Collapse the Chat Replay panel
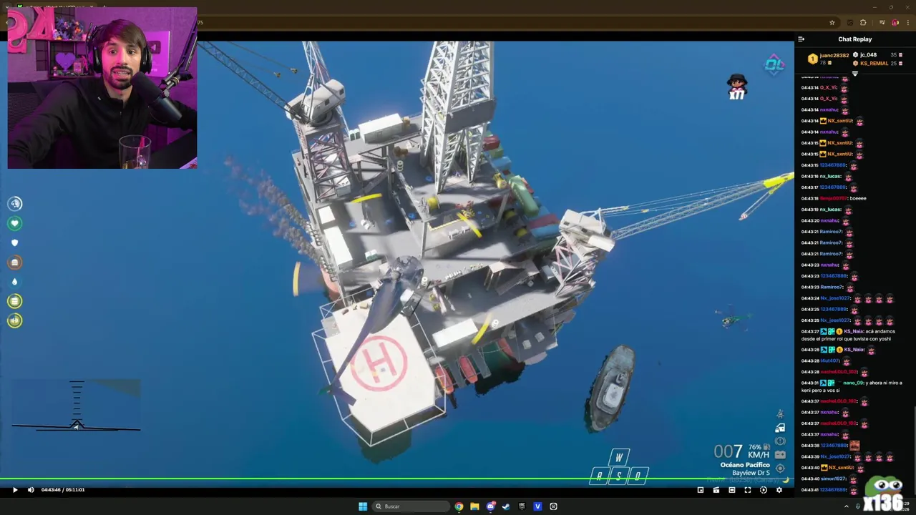This screenshot has height=515, width=916. (801, 39)
